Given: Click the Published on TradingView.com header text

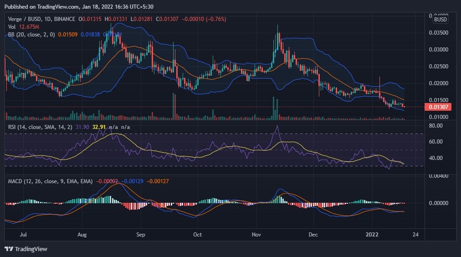Looking at the screenshot, I should 79,6.
